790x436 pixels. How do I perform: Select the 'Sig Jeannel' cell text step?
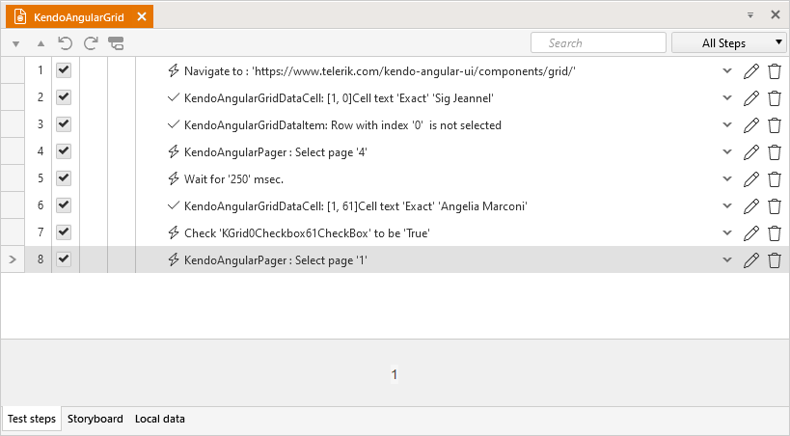point(339,98)
